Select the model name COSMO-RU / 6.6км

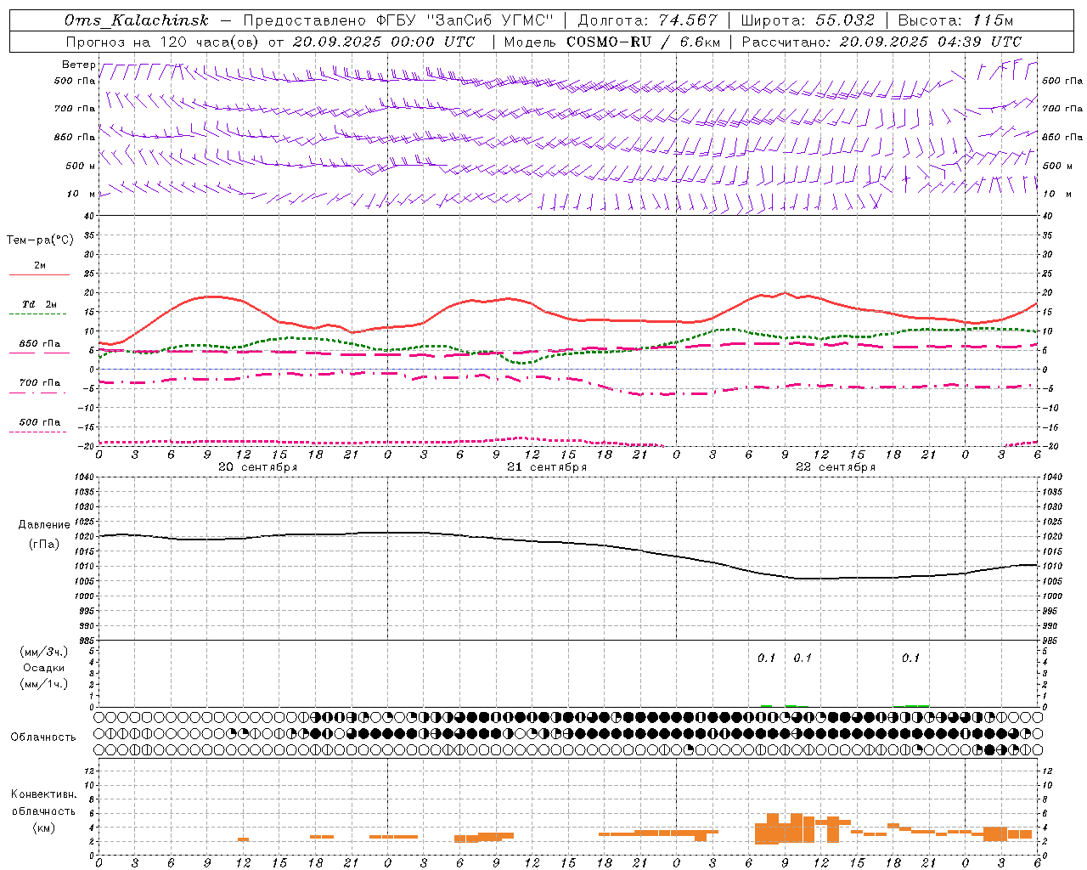644,42
